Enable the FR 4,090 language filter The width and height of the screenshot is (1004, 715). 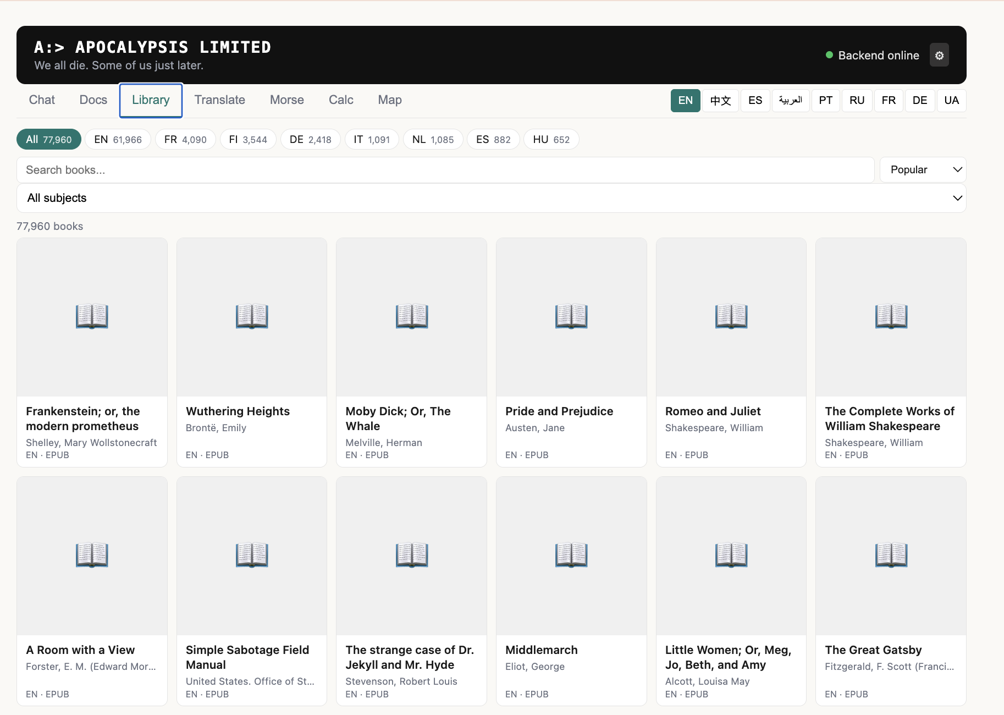click(x=185, y=139)
